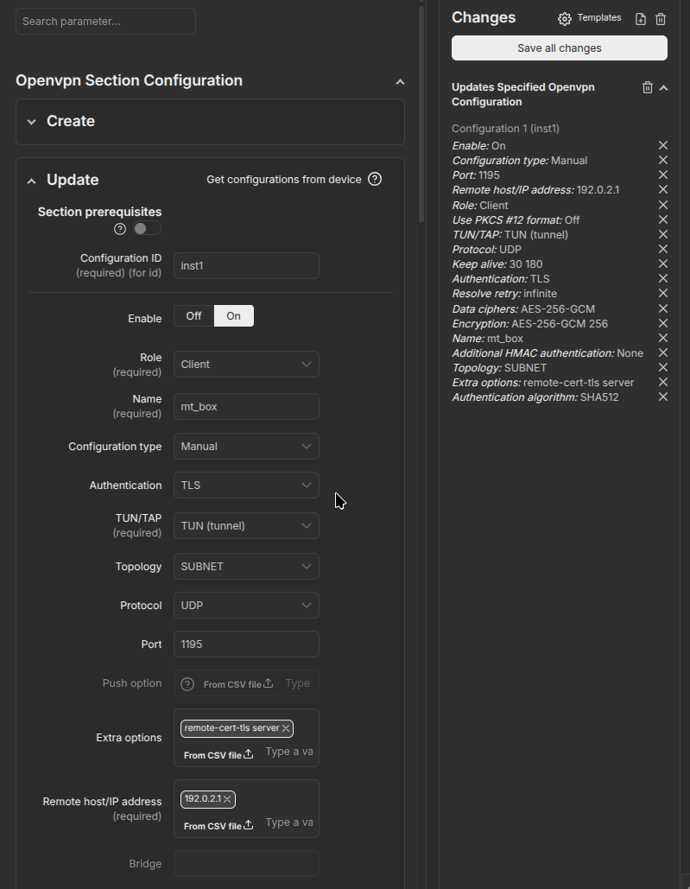This screenshot has height=889, width=690.
Task: Toggle the Section prerequisites switch
Action: tap(147, 229)
